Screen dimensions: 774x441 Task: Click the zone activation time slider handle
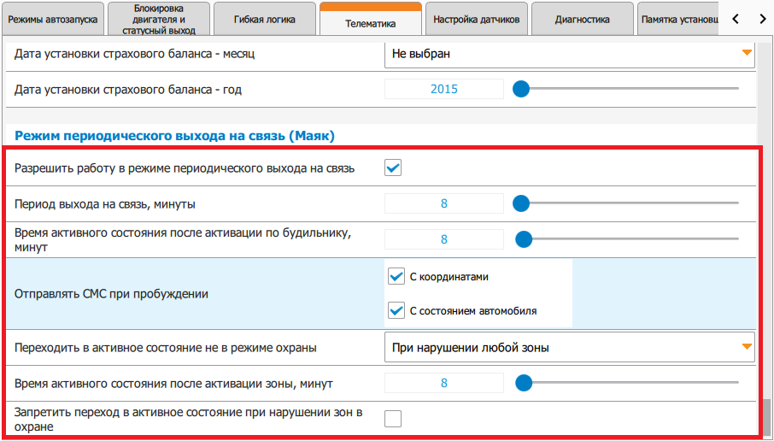pyautogui.click(x=520, y=383)
